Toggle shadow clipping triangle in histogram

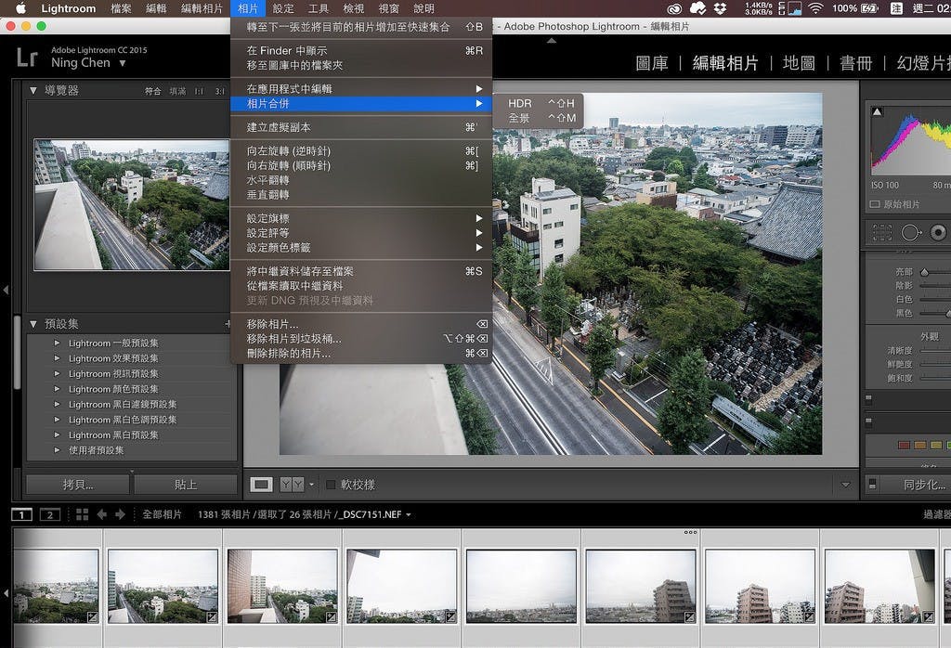click(877, 112)
